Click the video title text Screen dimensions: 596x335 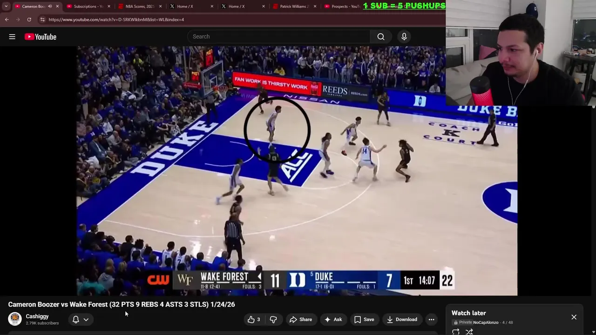pos(122,304)
